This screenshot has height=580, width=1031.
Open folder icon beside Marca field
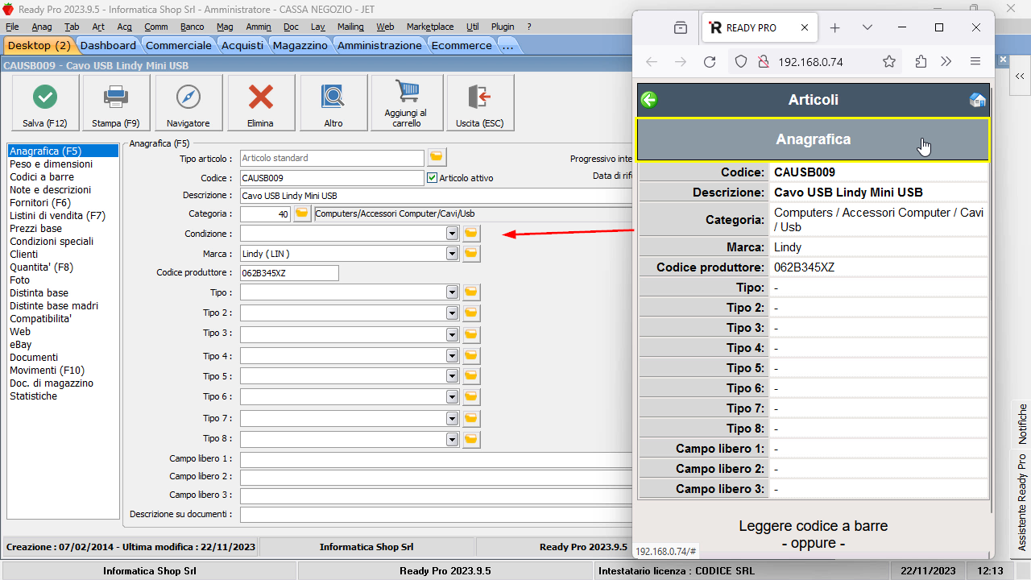pos(471,254)
